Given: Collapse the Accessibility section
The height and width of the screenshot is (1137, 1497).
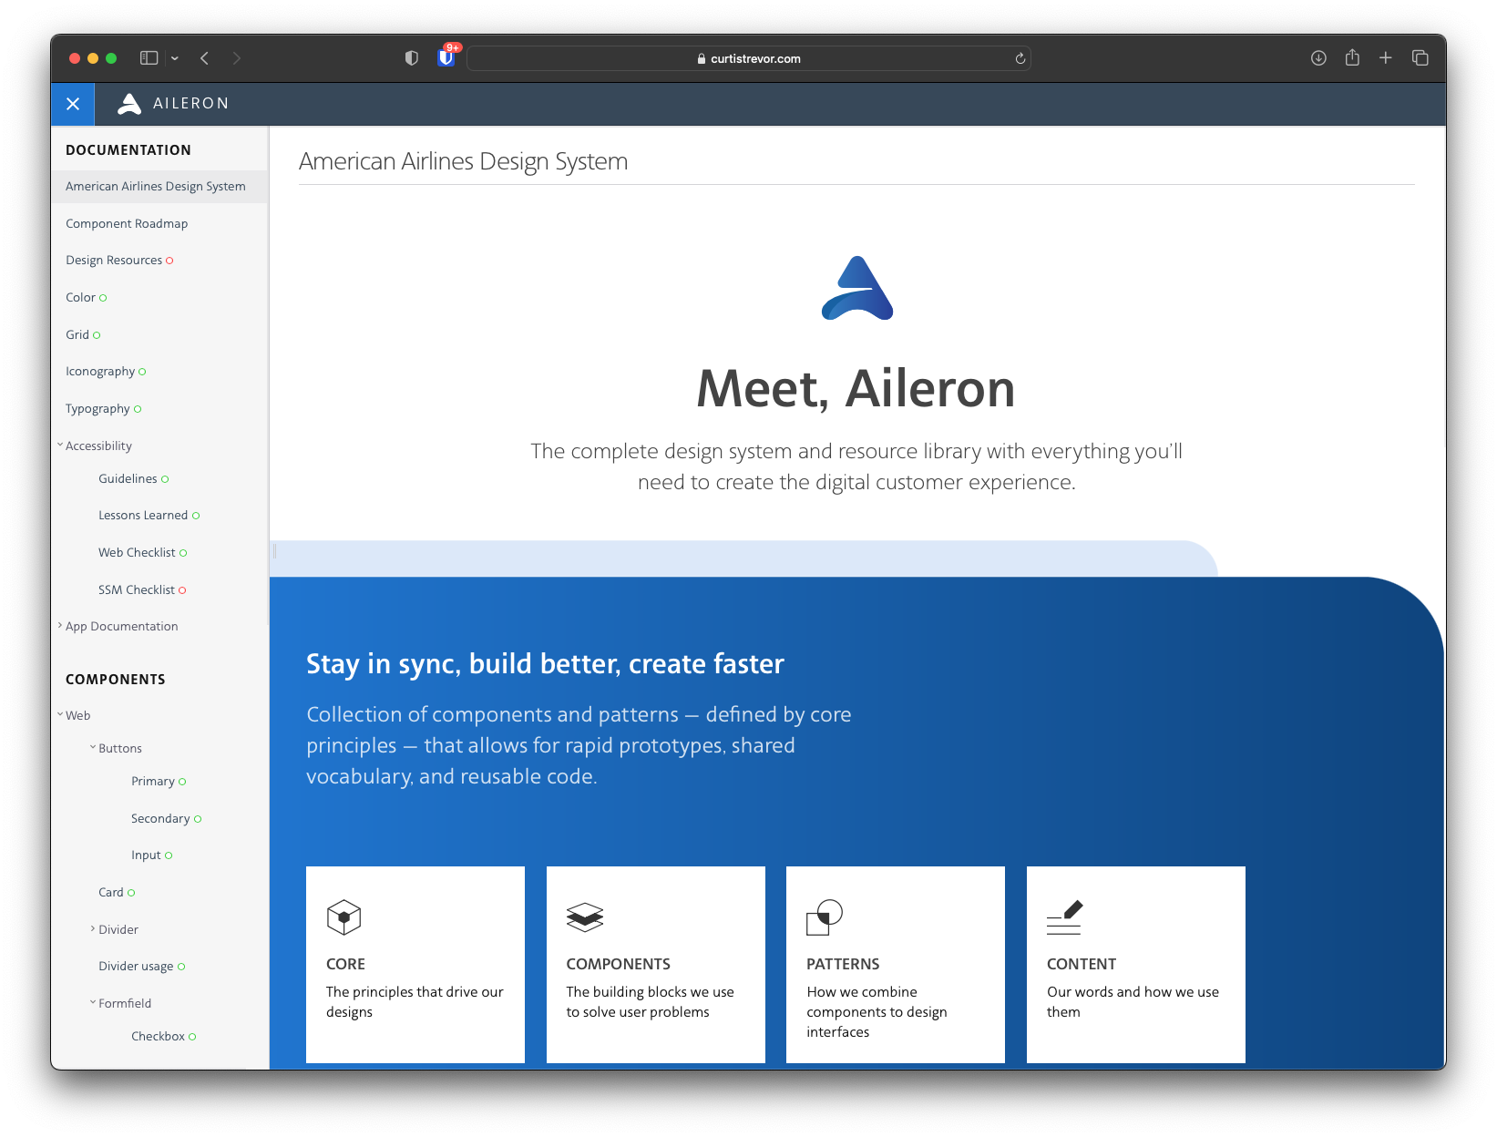Looking at the screenshot, I should (x=59, y=445).
